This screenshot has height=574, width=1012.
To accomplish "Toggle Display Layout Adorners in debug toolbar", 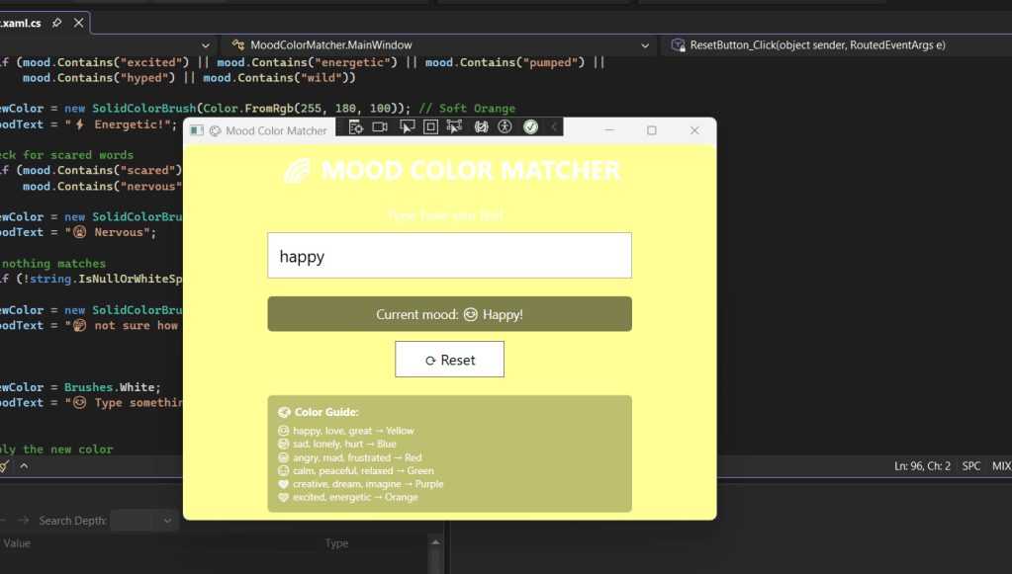I will tap(430, 127).
